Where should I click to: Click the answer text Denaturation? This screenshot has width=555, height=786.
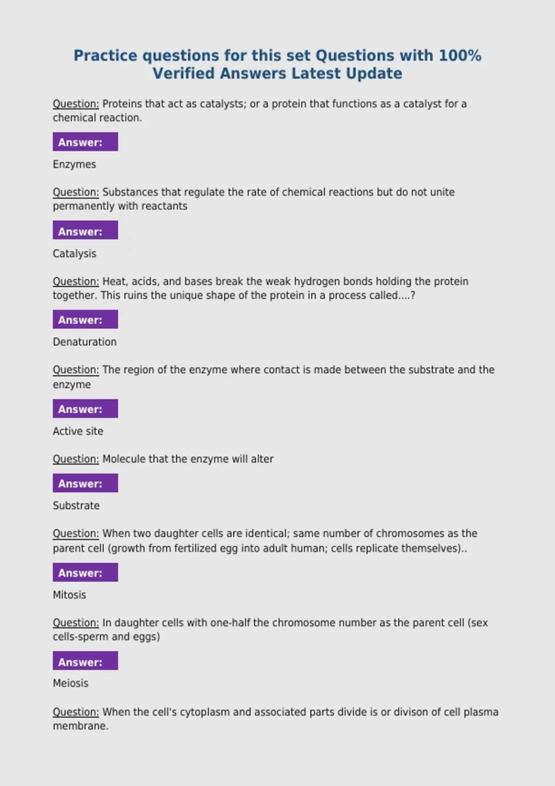coord(85,342)
